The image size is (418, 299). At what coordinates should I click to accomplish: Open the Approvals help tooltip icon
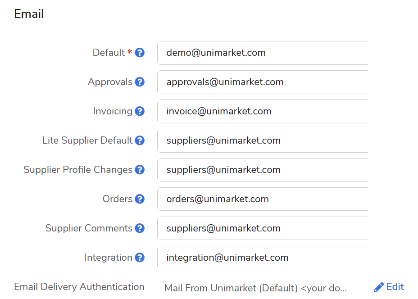pos(140,82)
